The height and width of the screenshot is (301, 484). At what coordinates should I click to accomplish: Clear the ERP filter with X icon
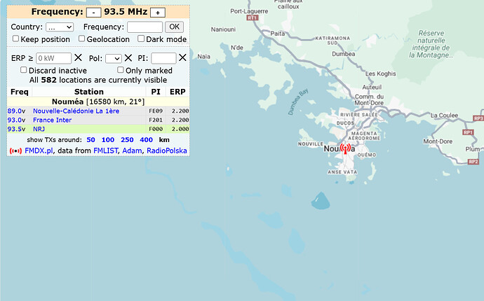78,58
